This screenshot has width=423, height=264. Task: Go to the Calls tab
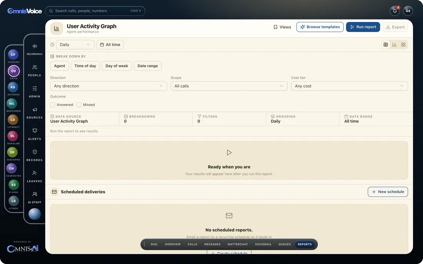(x=192, y=244)
